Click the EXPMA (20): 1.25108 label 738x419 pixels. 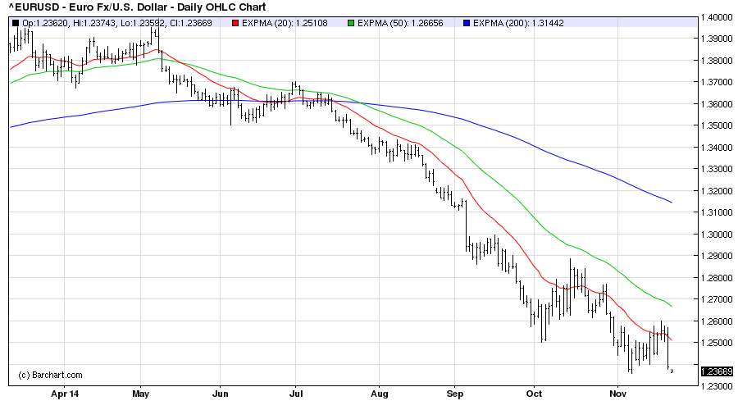[x=285, y=23]
